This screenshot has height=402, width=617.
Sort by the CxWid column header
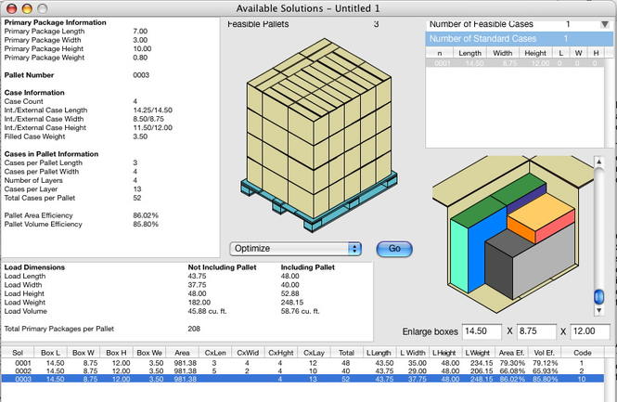pos(248,353)
